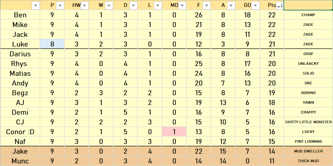Click the D column filter button
The height and width of the screenshot is (166, 333).
click(x=133, y=5)
